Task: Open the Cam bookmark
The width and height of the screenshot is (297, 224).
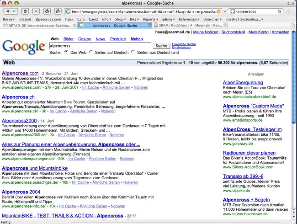Action: click(81, 19)
